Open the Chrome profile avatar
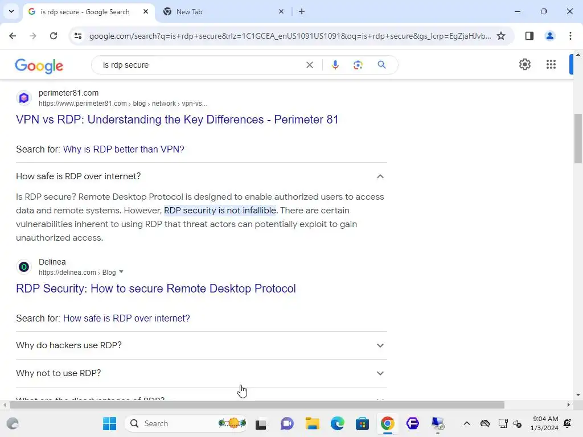Viewport: 583px width, 437px height. [x=549, y=36]
